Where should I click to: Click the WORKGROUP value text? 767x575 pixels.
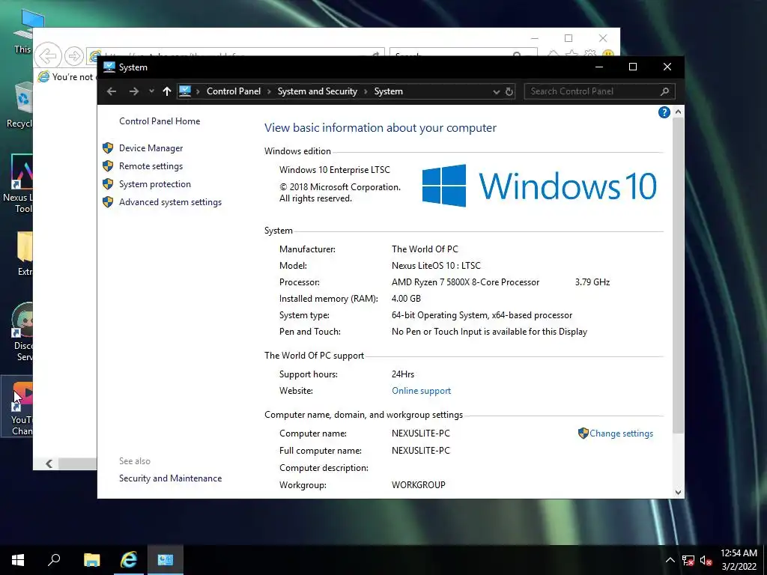click(418, 485)
